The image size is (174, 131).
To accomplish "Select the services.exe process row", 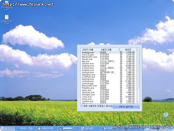I will pos(109,92).
